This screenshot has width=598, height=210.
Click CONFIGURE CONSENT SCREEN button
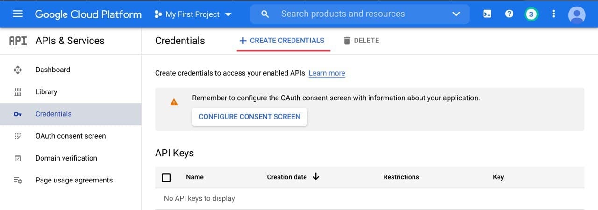pos(249,117)
